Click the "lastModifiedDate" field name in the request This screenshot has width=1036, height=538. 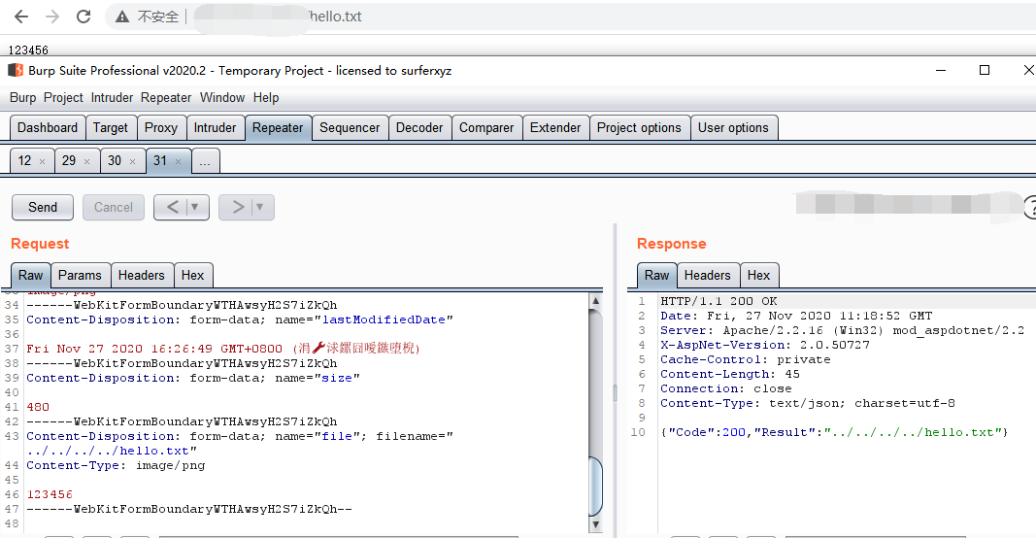click(384, 319)
